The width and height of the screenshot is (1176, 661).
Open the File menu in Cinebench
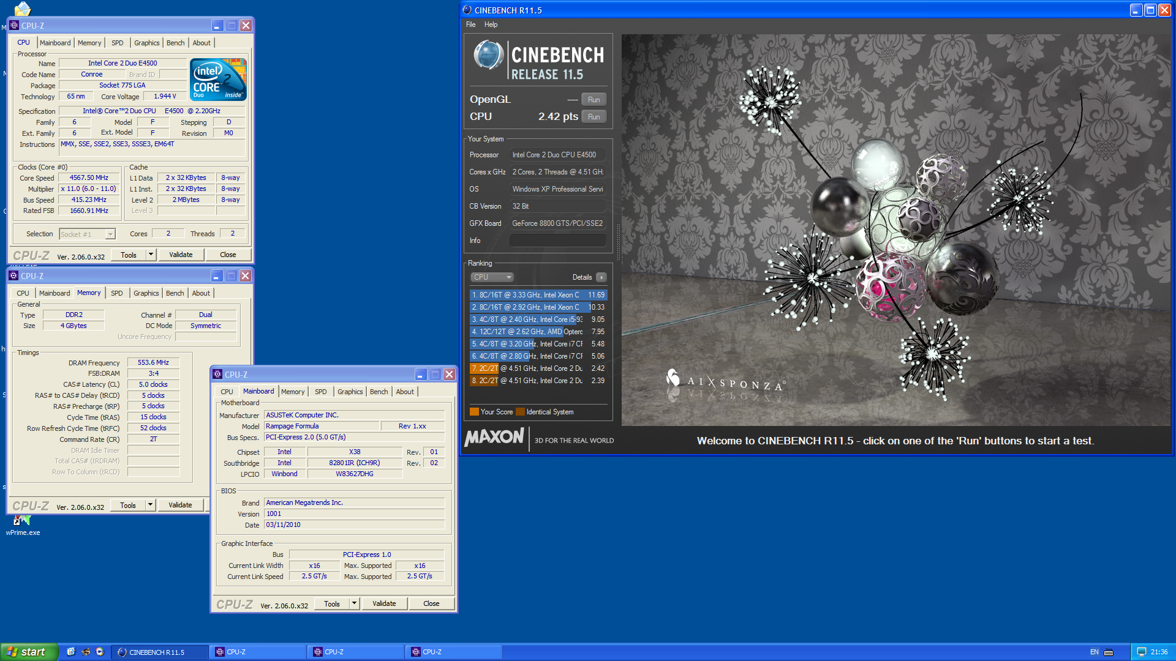pos(470,24)
